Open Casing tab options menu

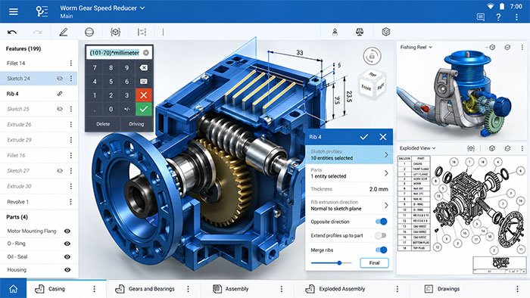(95, 289)
